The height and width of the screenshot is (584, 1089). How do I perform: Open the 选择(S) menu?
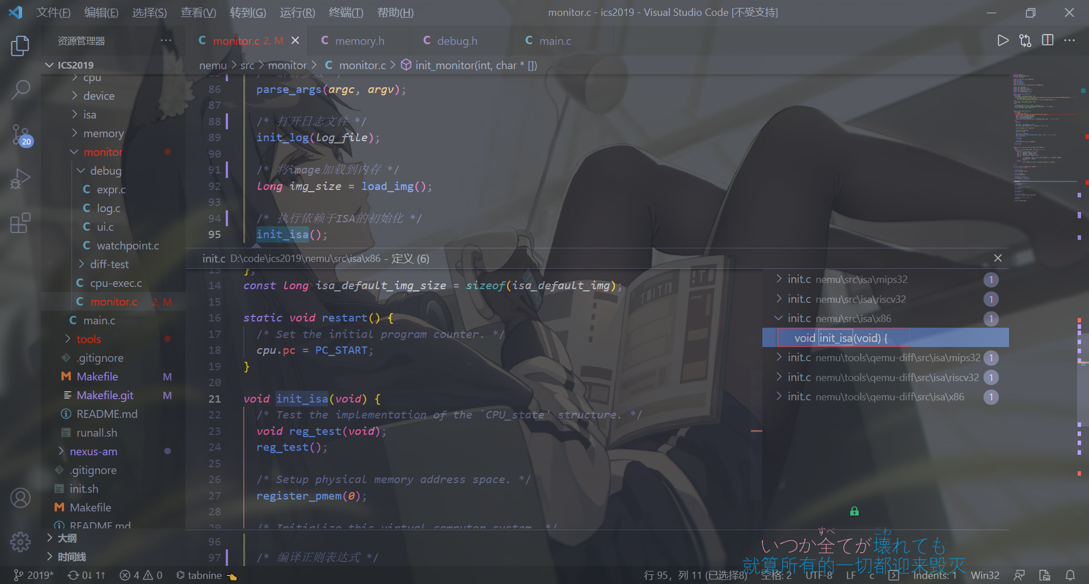(x=149, y=12)
